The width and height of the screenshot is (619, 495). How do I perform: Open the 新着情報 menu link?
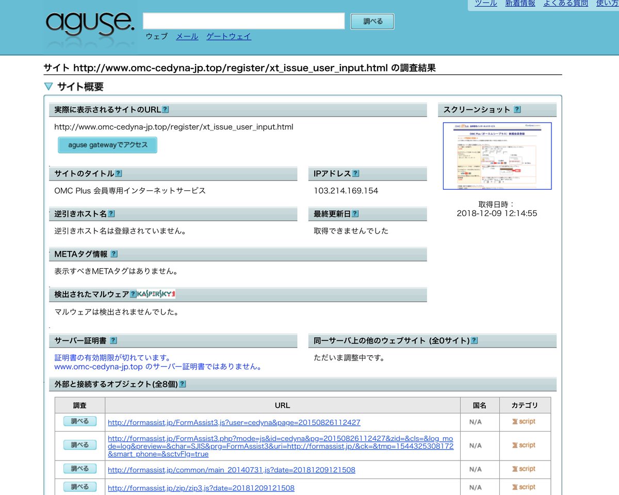point(520,4)
